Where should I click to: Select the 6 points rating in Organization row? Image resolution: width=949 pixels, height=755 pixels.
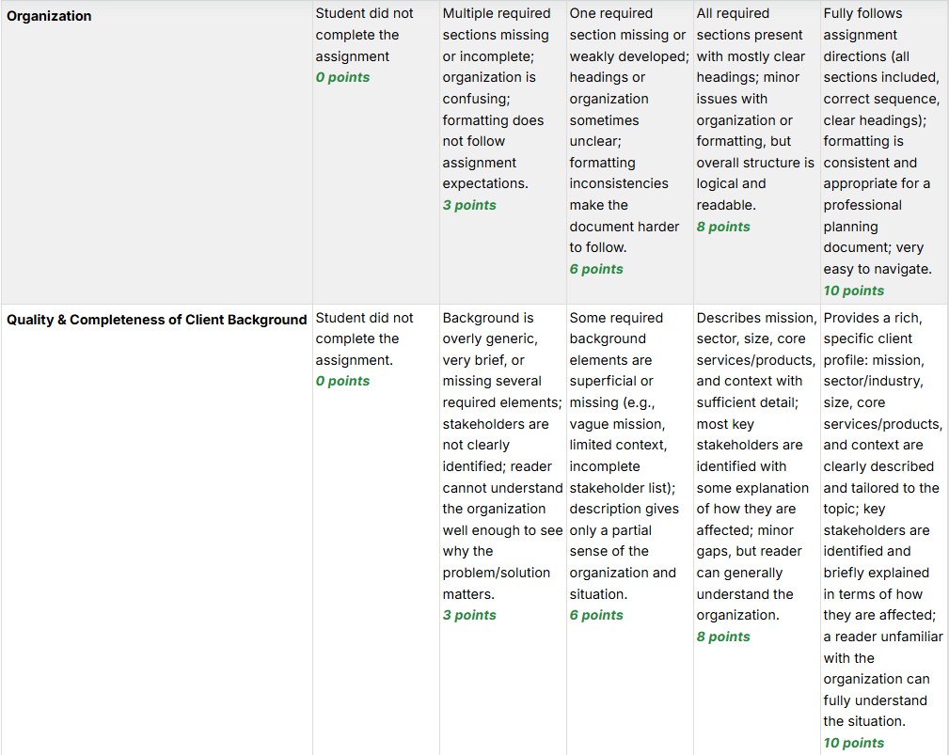pyautogui.click(x=596, y=269)
